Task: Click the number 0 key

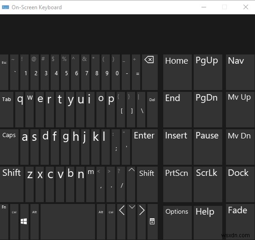Action: click(116, 72)
